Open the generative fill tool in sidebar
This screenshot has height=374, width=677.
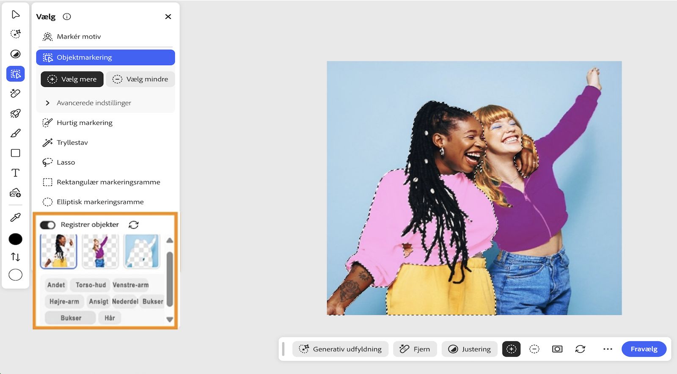click(x=16, y=34)
